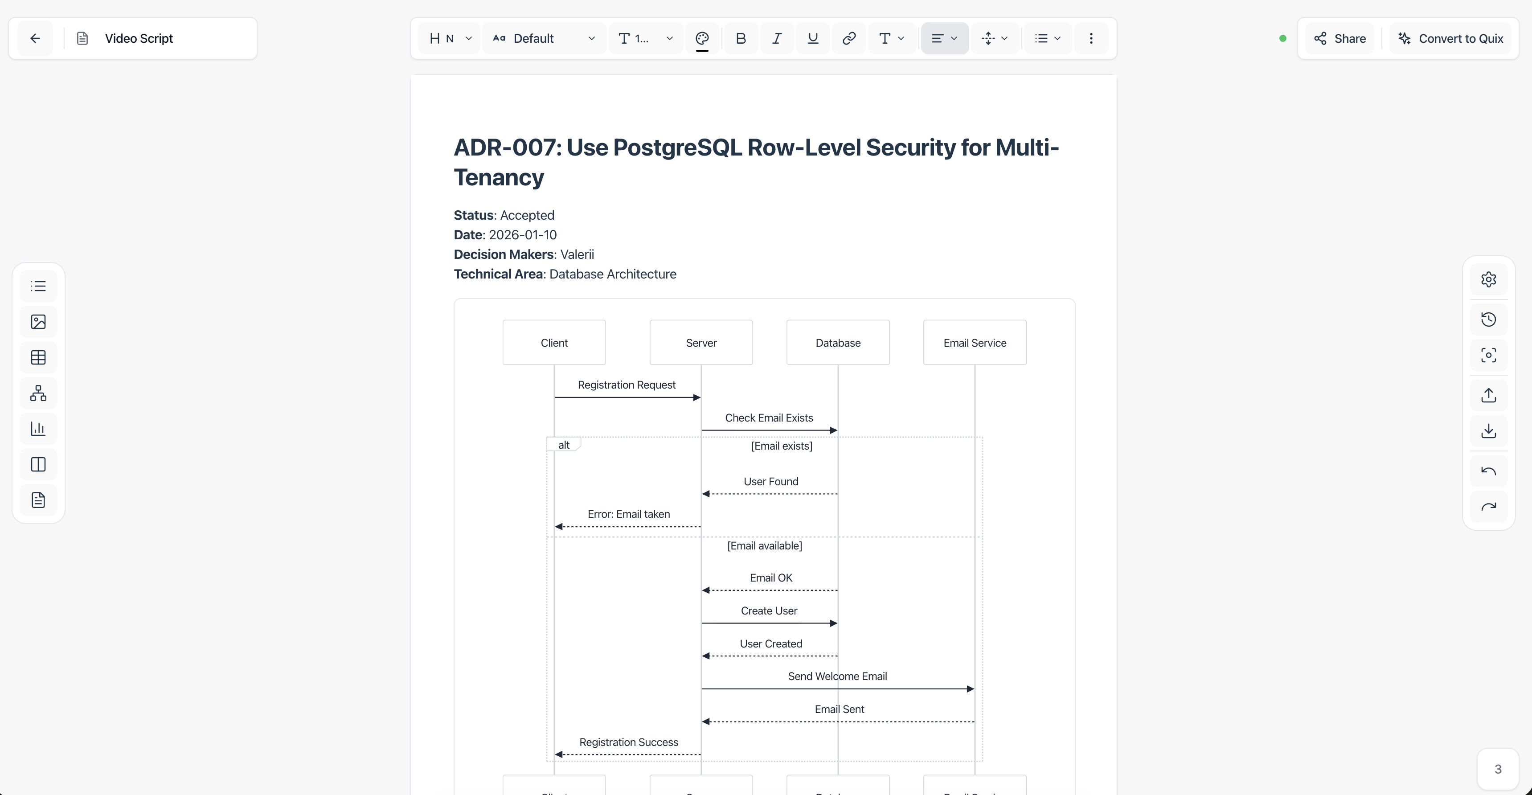Click the download icon on right panel
This screenshot has width=1532, height=795.
pos(1488,430)
